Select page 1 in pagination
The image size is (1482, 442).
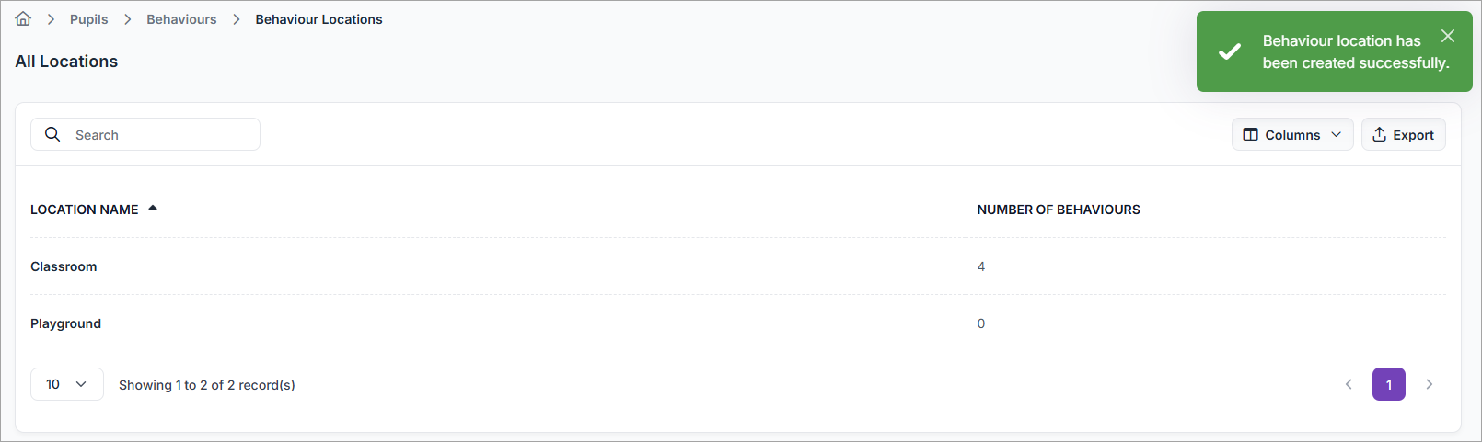(x=1388, y=384)
